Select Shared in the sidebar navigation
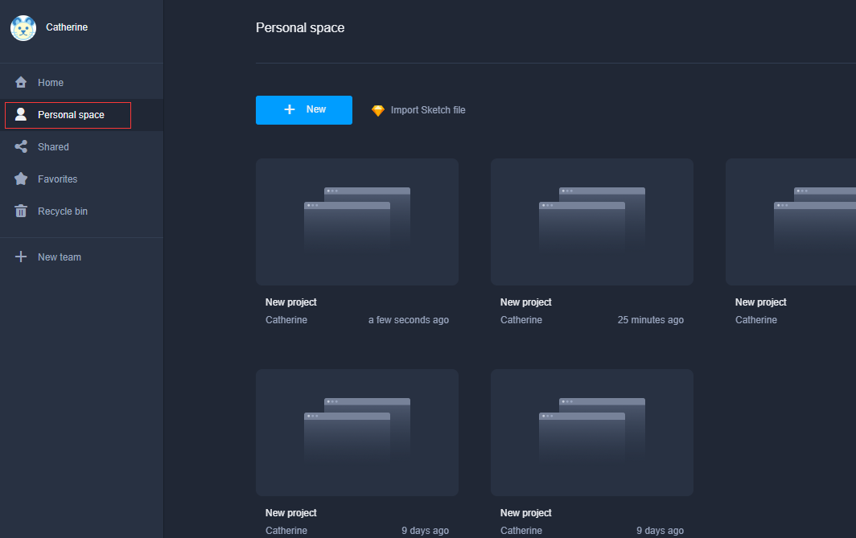The image size is (856, 538). [x=53, y=146]
